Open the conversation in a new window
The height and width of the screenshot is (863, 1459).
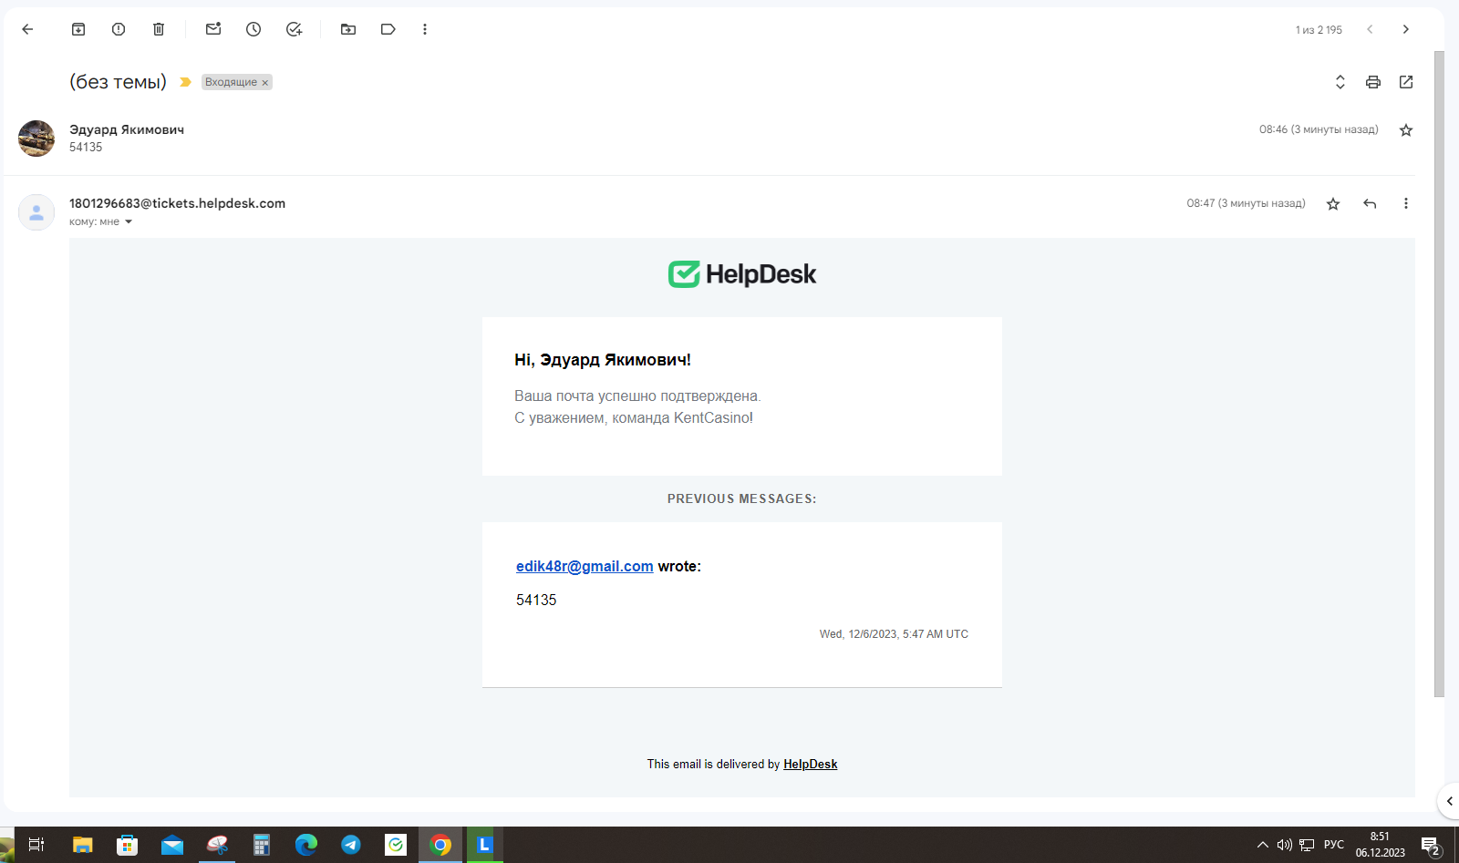pyautogui.click(x=1406, y=82)
